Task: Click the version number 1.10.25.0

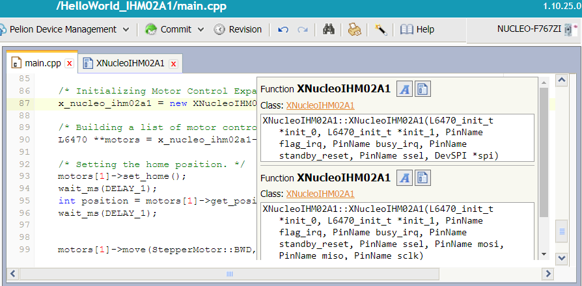Action: click(x=562, y=6)
